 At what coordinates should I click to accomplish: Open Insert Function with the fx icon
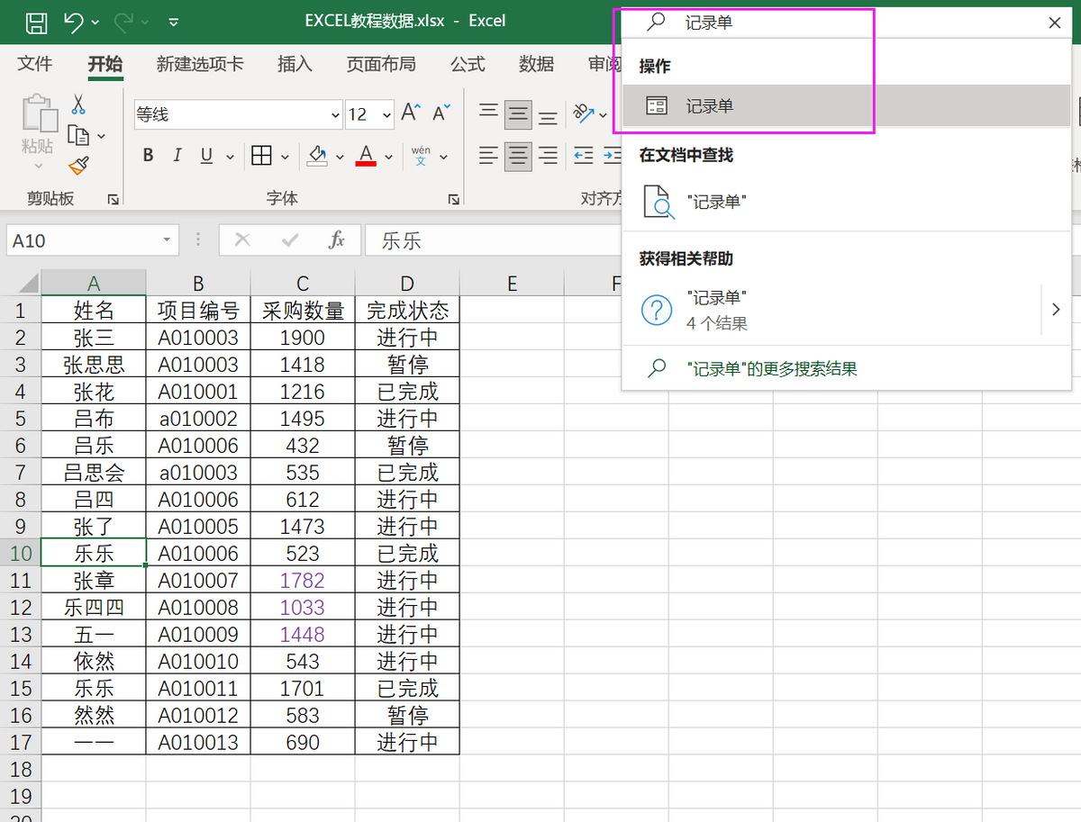click(x=337, y=240)
